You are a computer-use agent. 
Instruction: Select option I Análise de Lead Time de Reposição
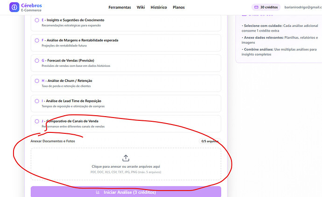click(x=126, y=104)
